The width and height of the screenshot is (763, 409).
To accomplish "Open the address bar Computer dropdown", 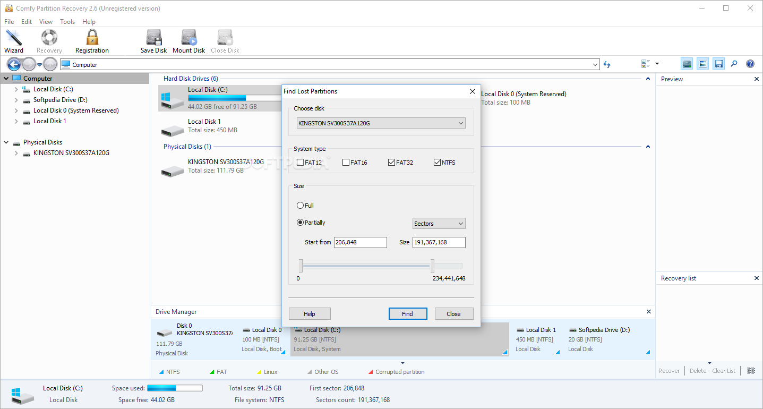I will point(595,64).
